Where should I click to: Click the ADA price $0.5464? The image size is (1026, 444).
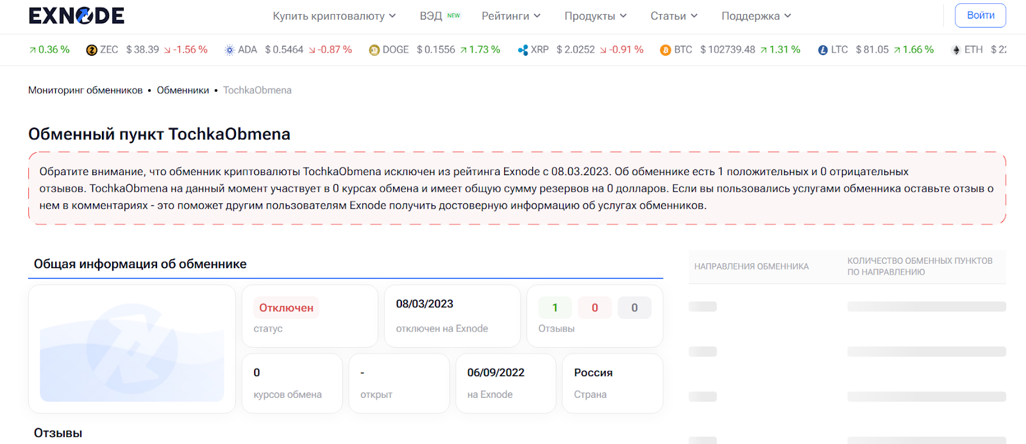click(x=284, y=50)
